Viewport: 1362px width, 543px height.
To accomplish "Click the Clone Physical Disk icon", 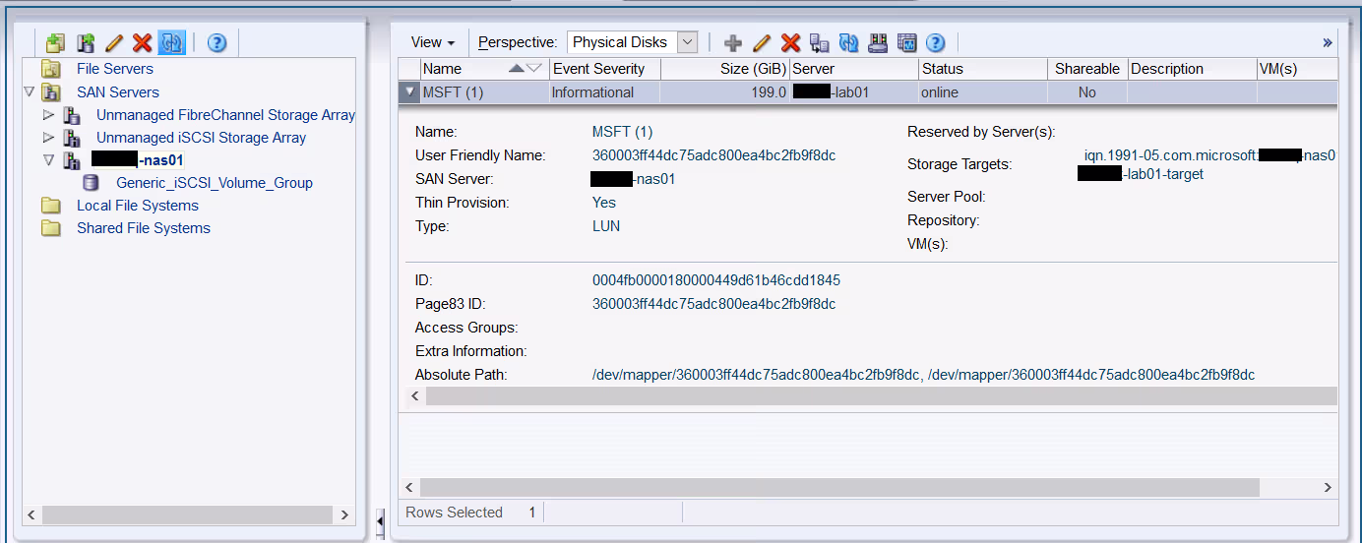I will [x=819, y=42].
